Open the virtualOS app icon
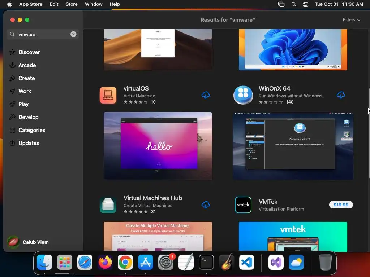The image size is (370, 277). pos(108,95)
